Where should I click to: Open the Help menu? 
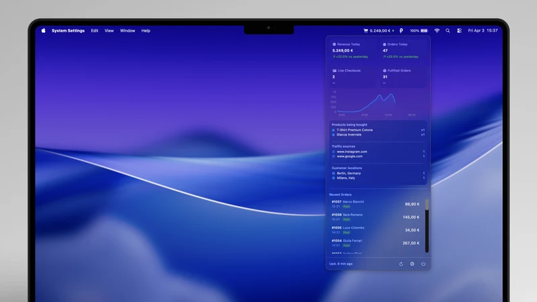[146, 30]
